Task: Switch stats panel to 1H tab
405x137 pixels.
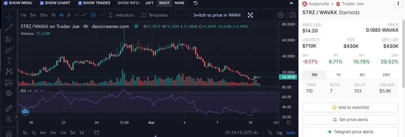Action: point(338,75)
